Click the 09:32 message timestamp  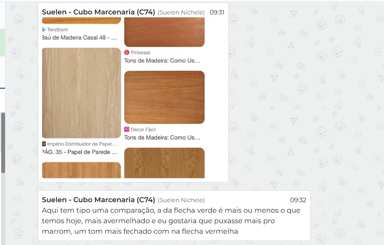[x=298, y=200]
